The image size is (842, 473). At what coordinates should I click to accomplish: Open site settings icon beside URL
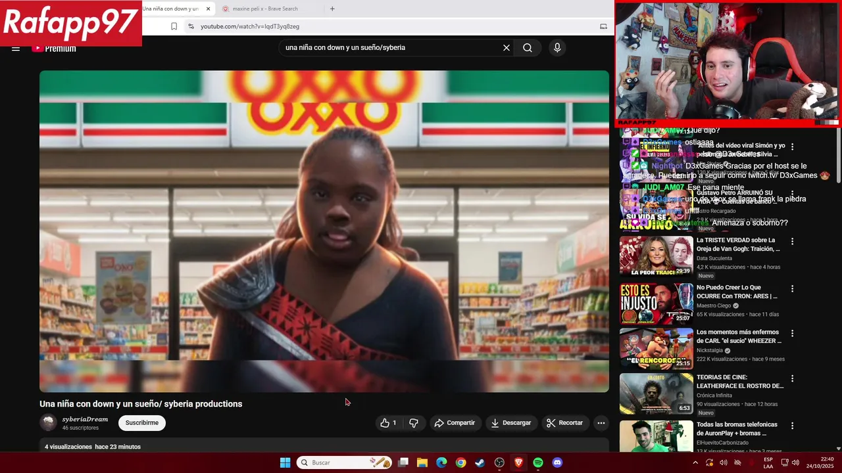[191, 26]
